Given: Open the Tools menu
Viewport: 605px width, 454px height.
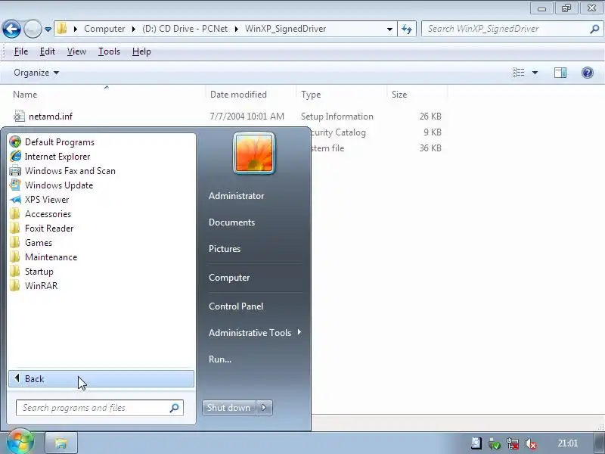Looking at the screenshot, I should [109, 51].
